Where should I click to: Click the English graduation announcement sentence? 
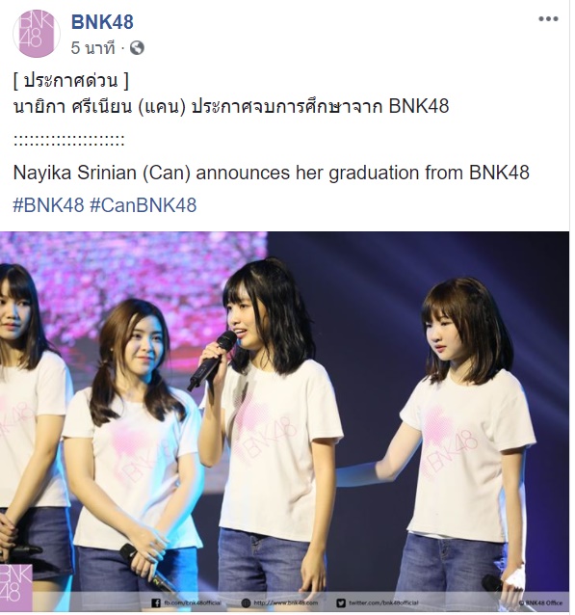point(272,173)
